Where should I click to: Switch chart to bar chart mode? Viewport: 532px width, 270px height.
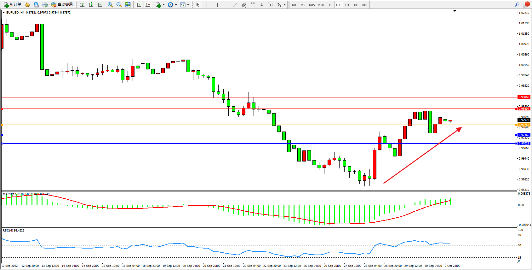click(82, 5)
